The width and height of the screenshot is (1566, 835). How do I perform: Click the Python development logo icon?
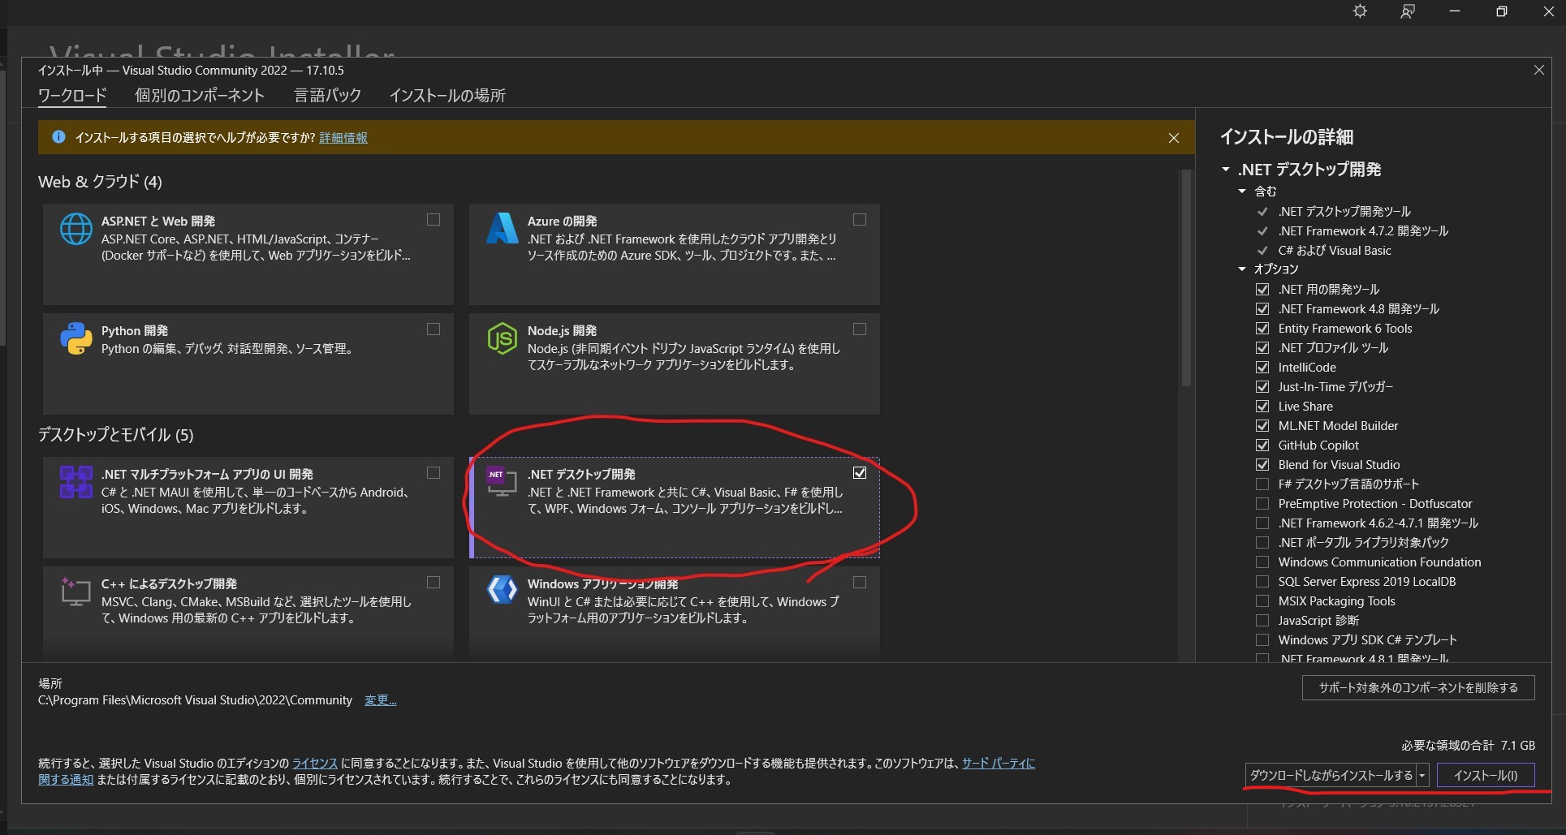pos(76,338)
